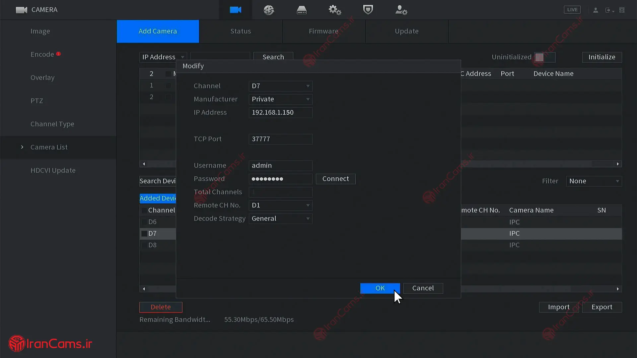This screenshot has width=637, height=358.
Task: Click the IP Address field 192.168.1.150
Action: pyautogui.click(x=280, y=112)
